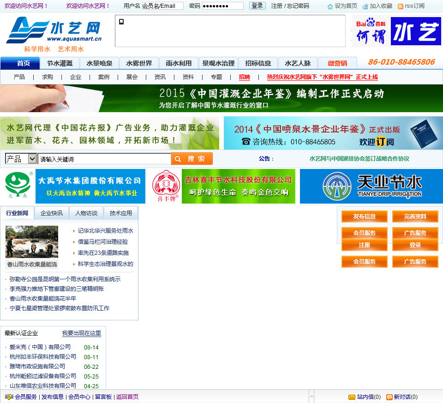Open the 中国花卉报 advertising banner

110,133
